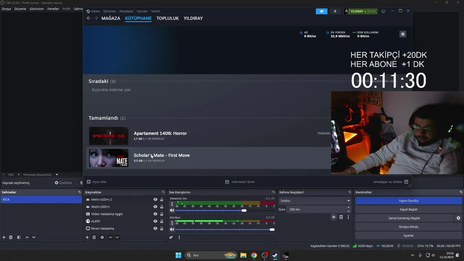Open Chrome from Windows taskbar
464x261 pixels.
coord(254,255)
